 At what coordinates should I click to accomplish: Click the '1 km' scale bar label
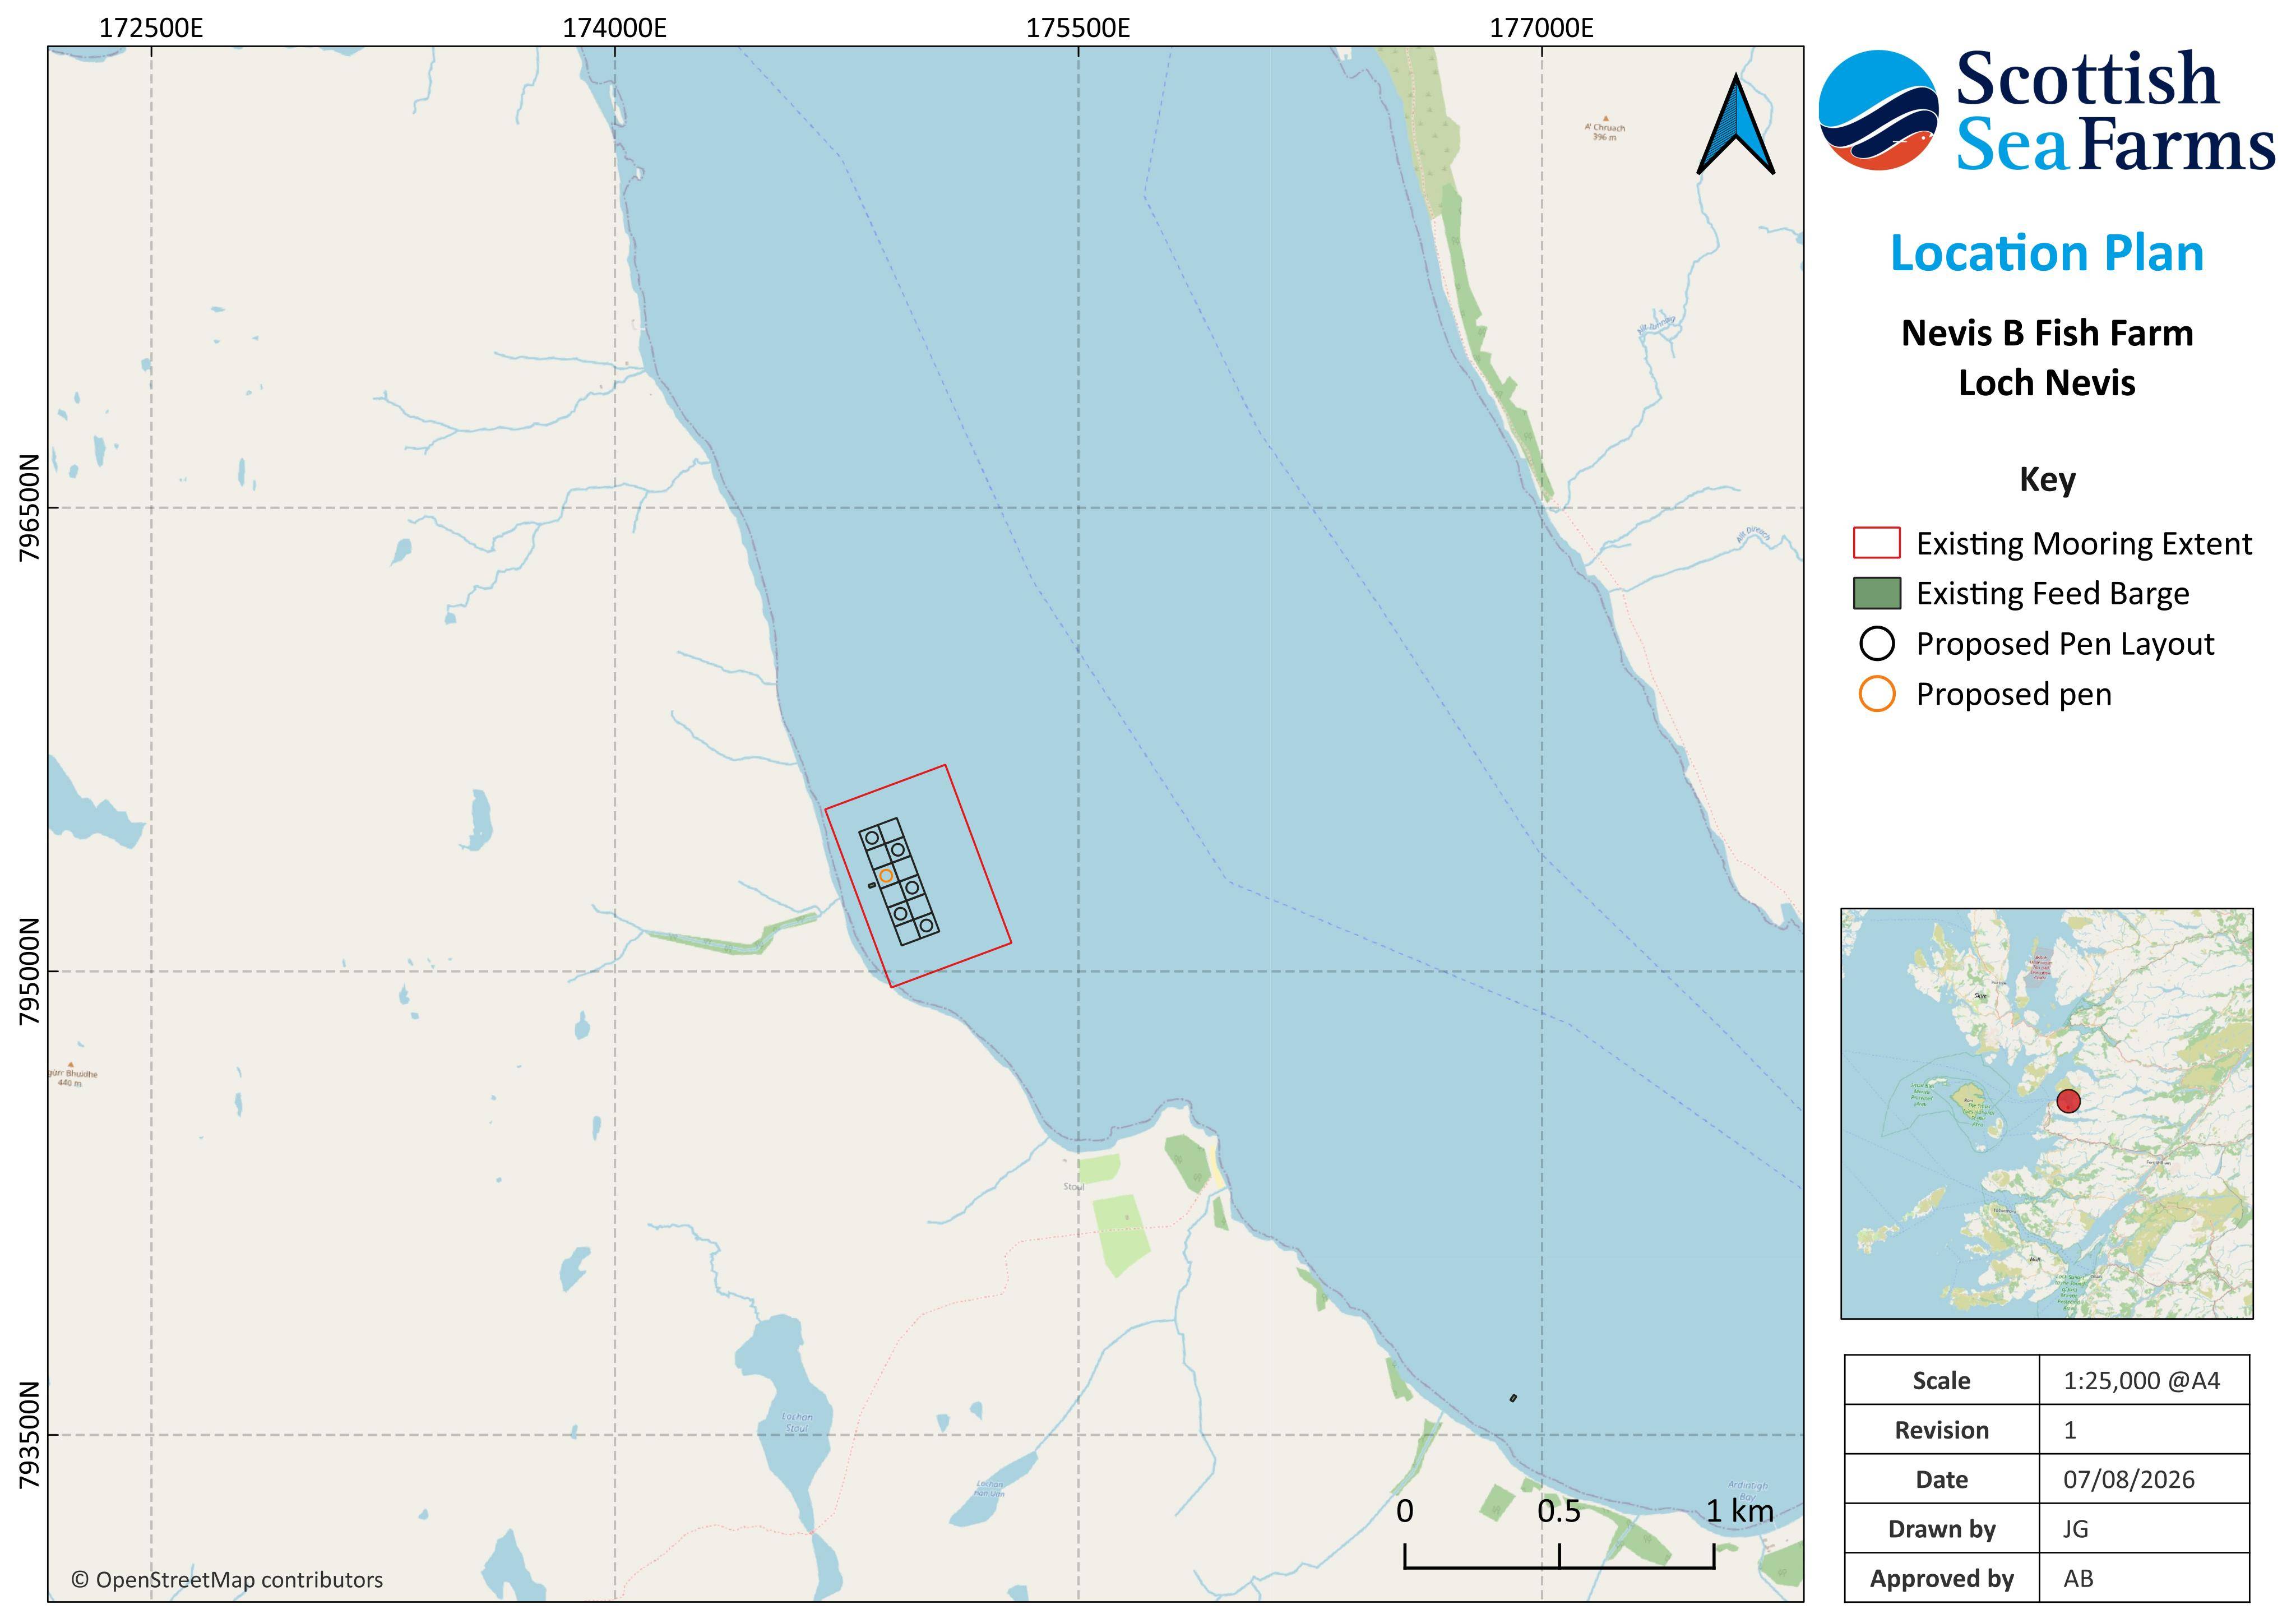[1740, 1511]
